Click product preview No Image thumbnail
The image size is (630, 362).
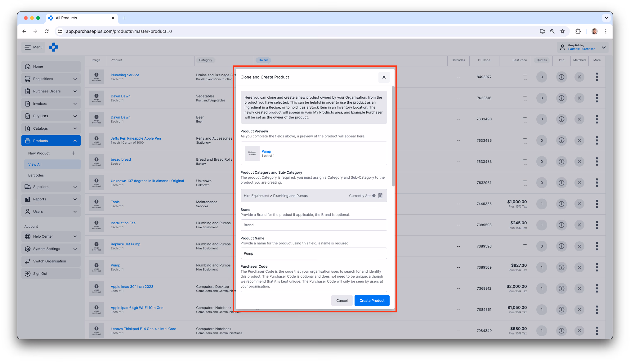click(x=252, y=153)
